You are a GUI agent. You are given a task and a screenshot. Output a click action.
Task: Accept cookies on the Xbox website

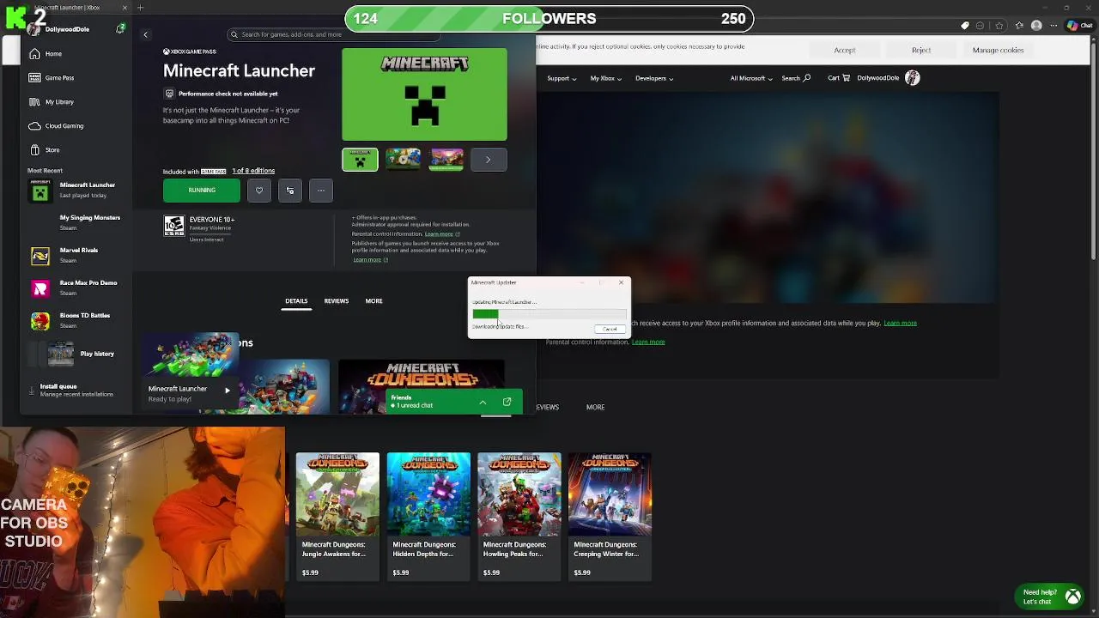pyautogui.click(x=845, y=50)
